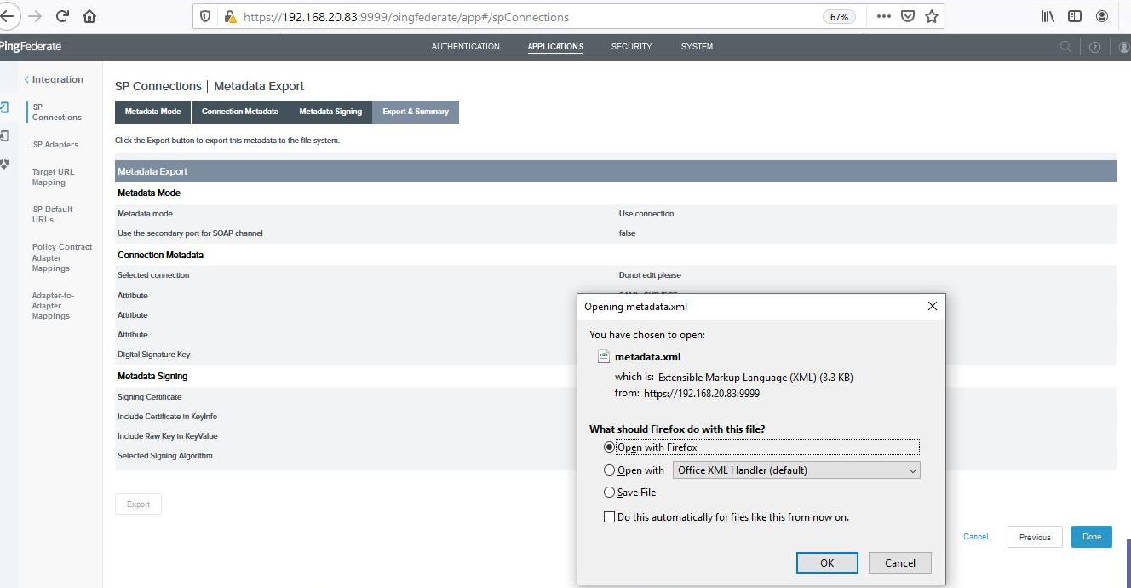
Task: Click the Cancel link beside Previous
Action: click(x=975, y=537)
